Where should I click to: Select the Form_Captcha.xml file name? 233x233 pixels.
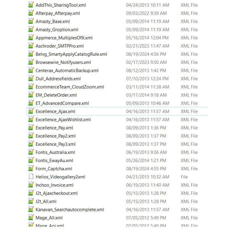coord(54,169)
